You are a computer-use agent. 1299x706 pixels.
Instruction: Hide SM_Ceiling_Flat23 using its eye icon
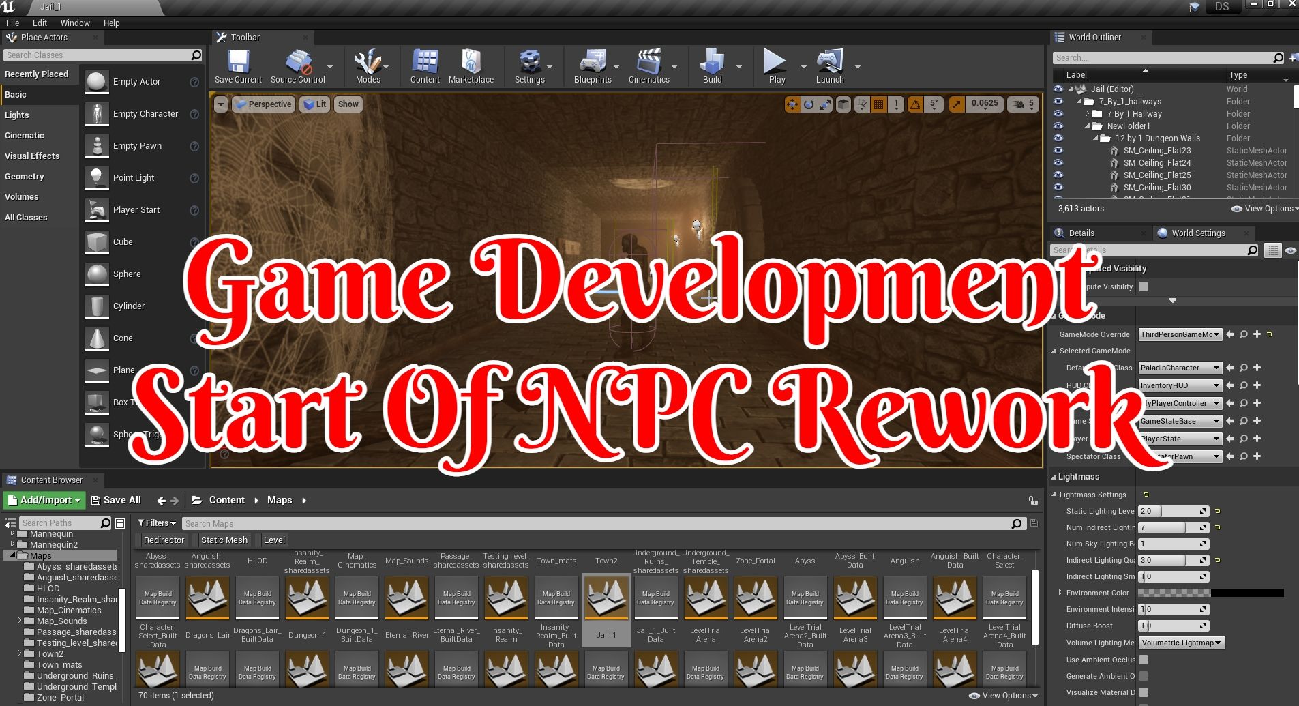1058,151
